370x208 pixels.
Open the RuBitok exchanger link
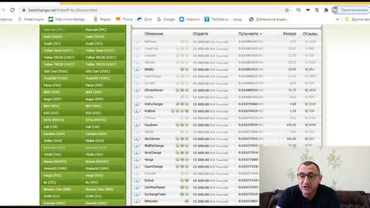click(150, 111)
